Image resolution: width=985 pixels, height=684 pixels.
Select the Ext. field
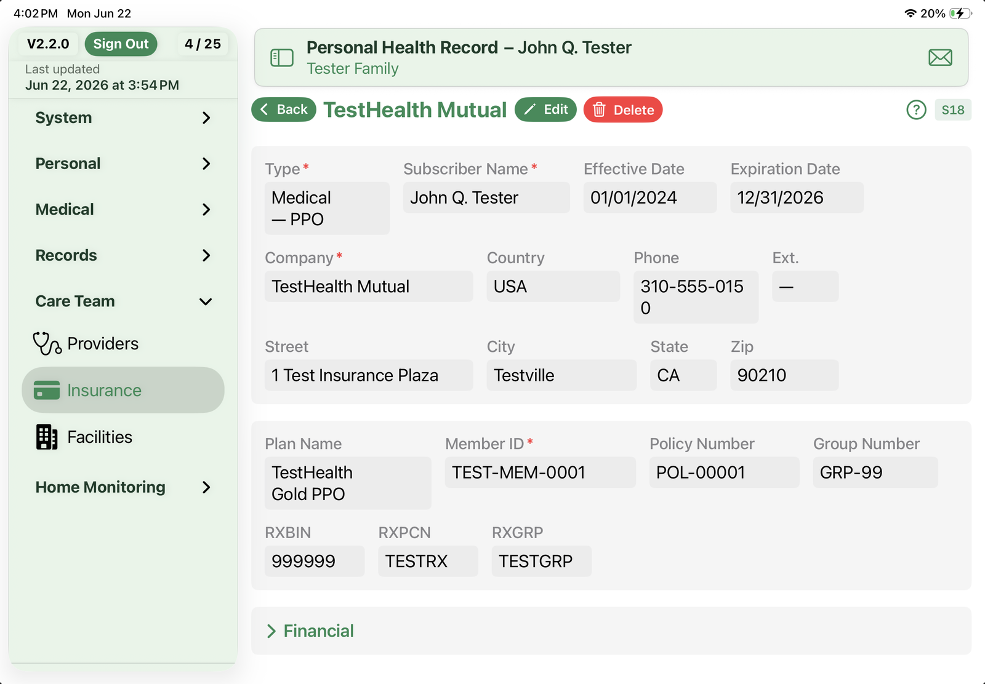(x=805, y=287)
